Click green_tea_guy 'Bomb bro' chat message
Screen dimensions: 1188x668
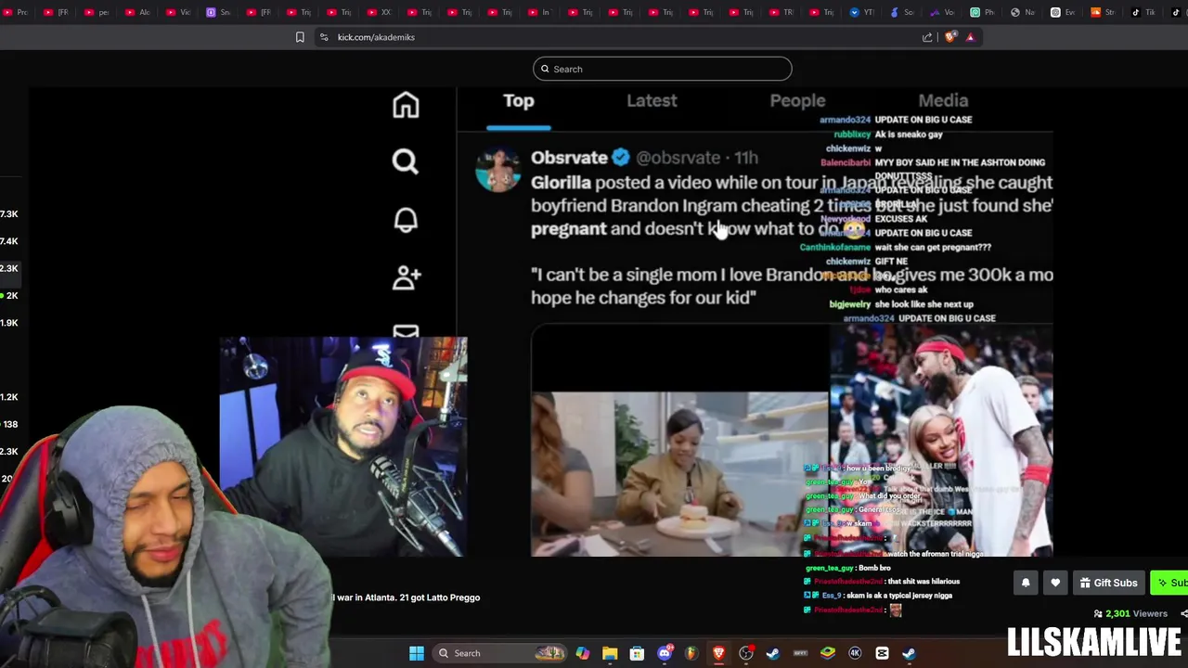(848, 568)
